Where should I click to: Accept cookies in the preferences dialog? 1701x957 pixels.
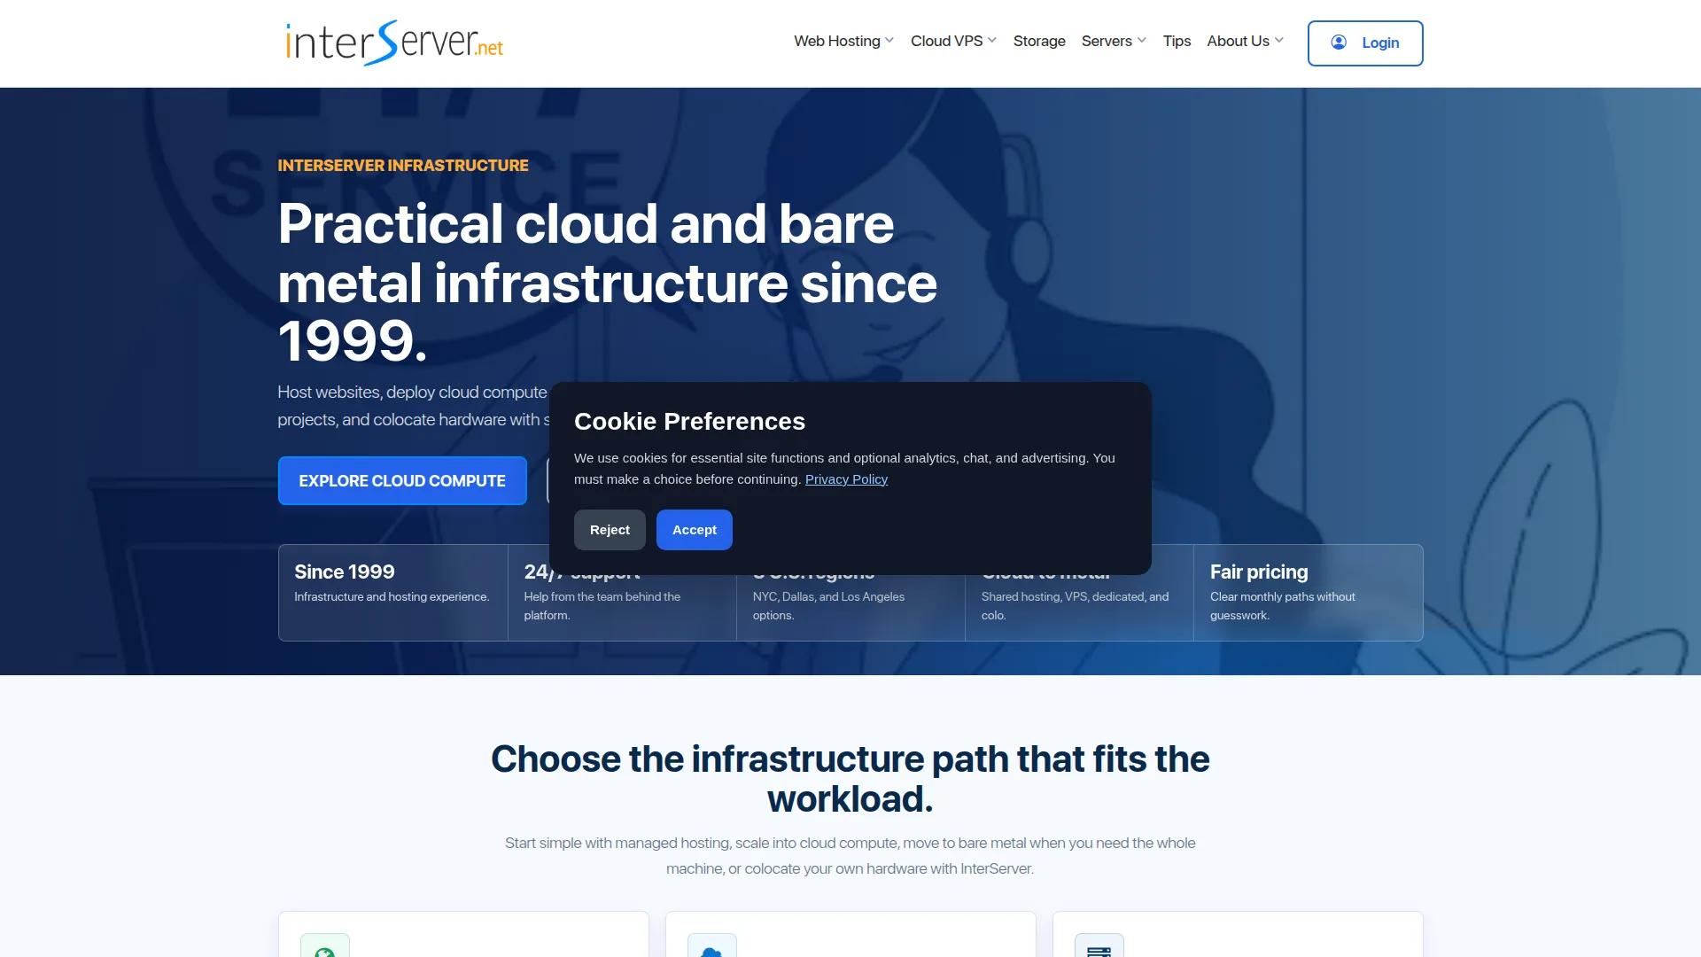coord(695,530)
